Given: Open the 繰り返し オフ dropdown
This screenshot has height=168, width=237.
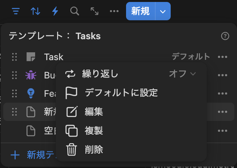Looking at the screenshot, I should coord(183,74).
